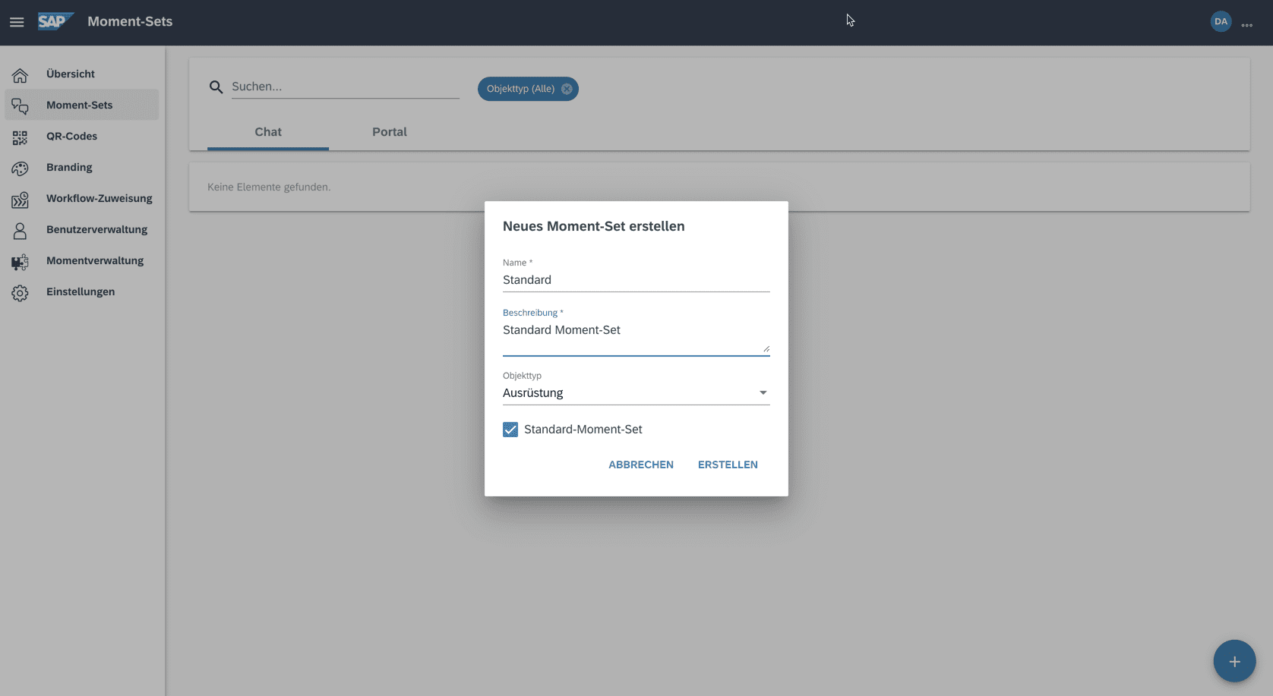Open QR-Codes in sidebar
The image size is (1273, 696).
[x=82, y=137]
